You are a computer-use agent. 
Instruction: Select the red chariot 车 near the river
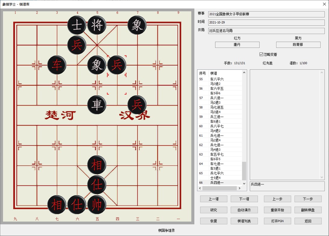97,105
